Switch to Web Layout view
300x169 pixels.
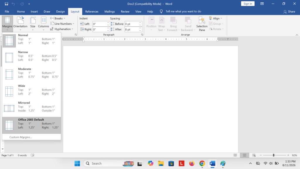[x=254, y=155]
